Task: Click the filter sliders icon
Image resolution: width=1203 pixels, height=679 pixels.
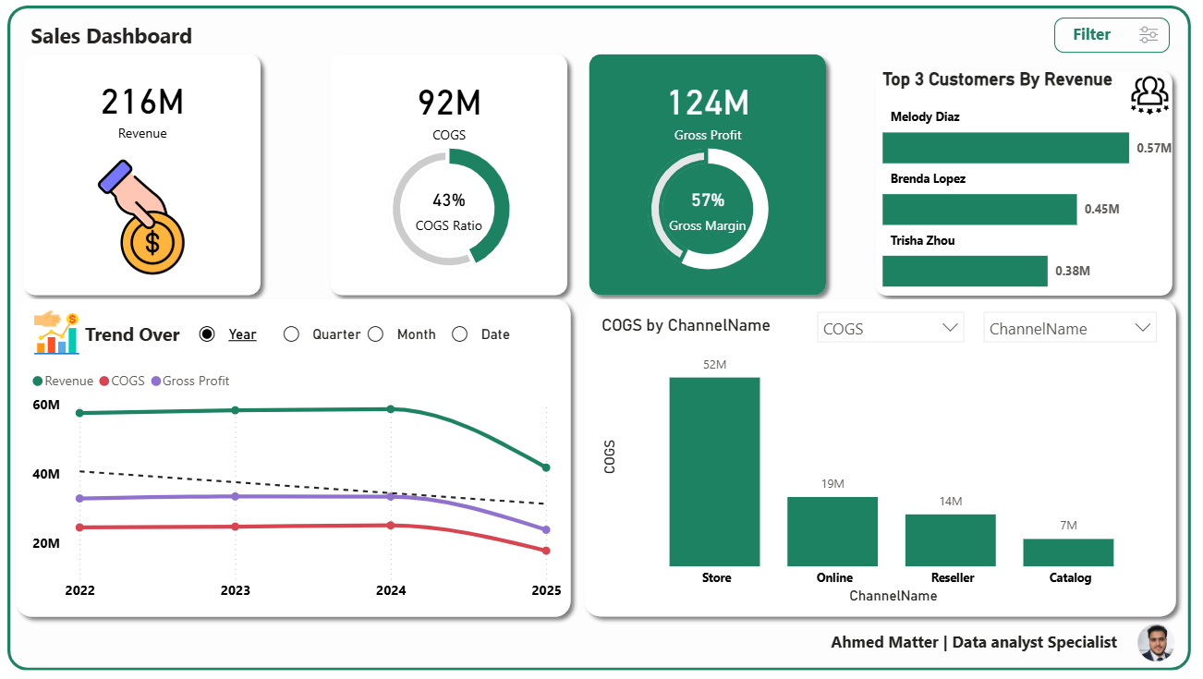Action: coord(1148,35)
